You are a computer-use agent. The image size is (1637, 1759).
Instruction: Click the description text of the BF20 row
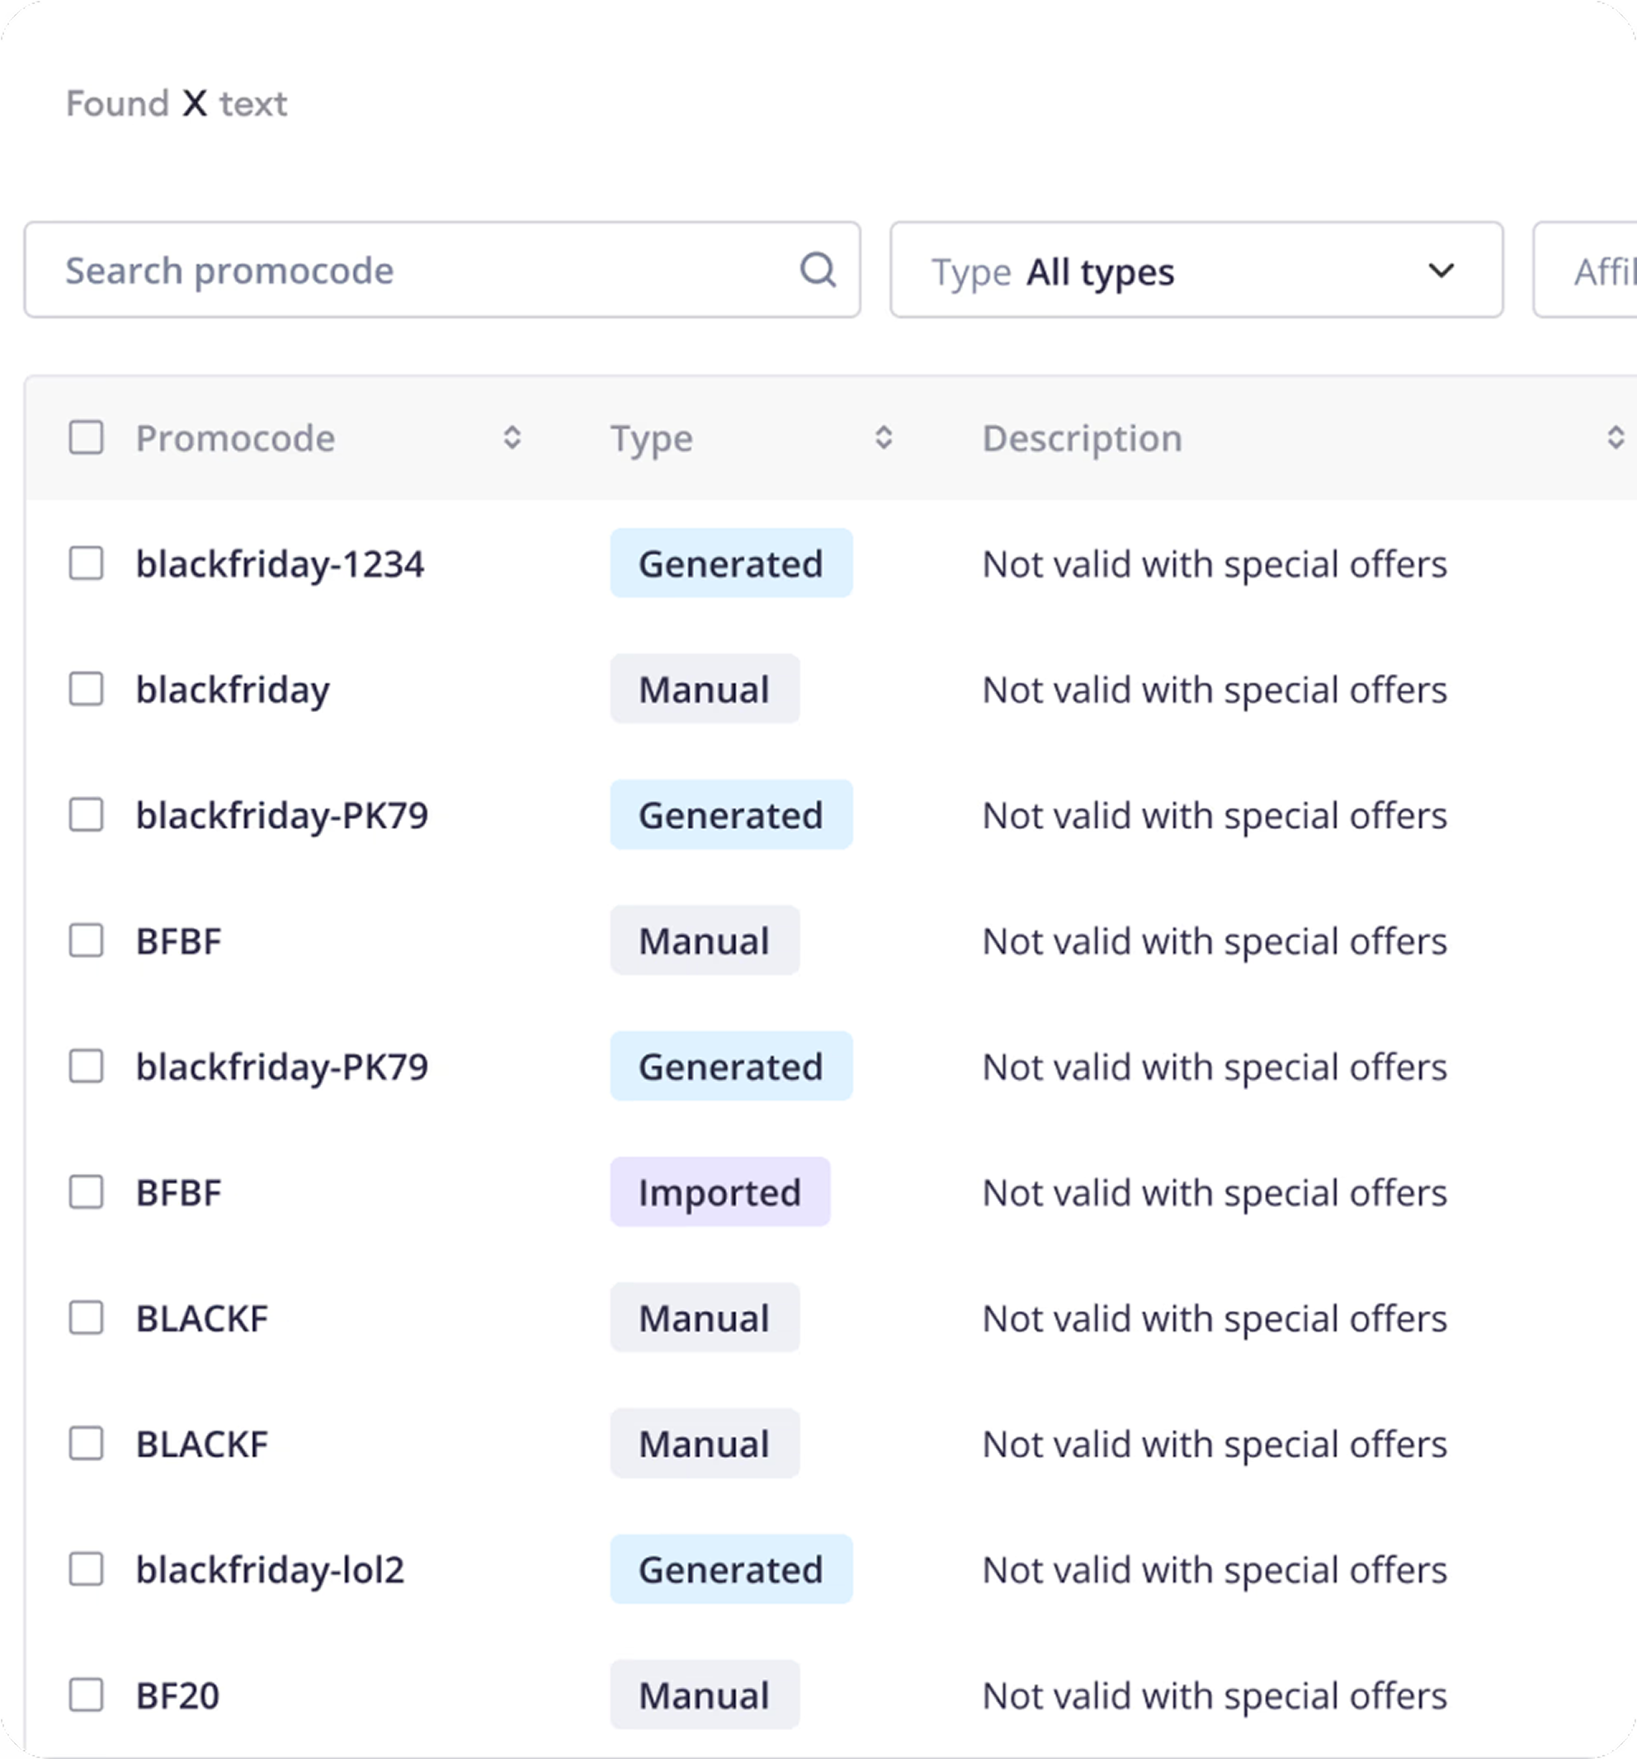click(x=1214, y=1696)
